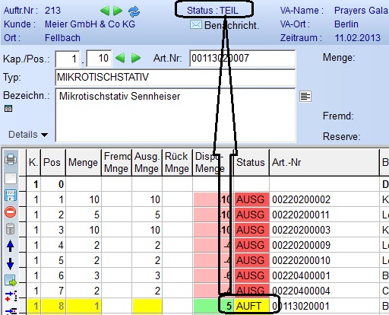Go to next order with green right arrow
The image size is (389, 315).
click(x=118, y=11)
